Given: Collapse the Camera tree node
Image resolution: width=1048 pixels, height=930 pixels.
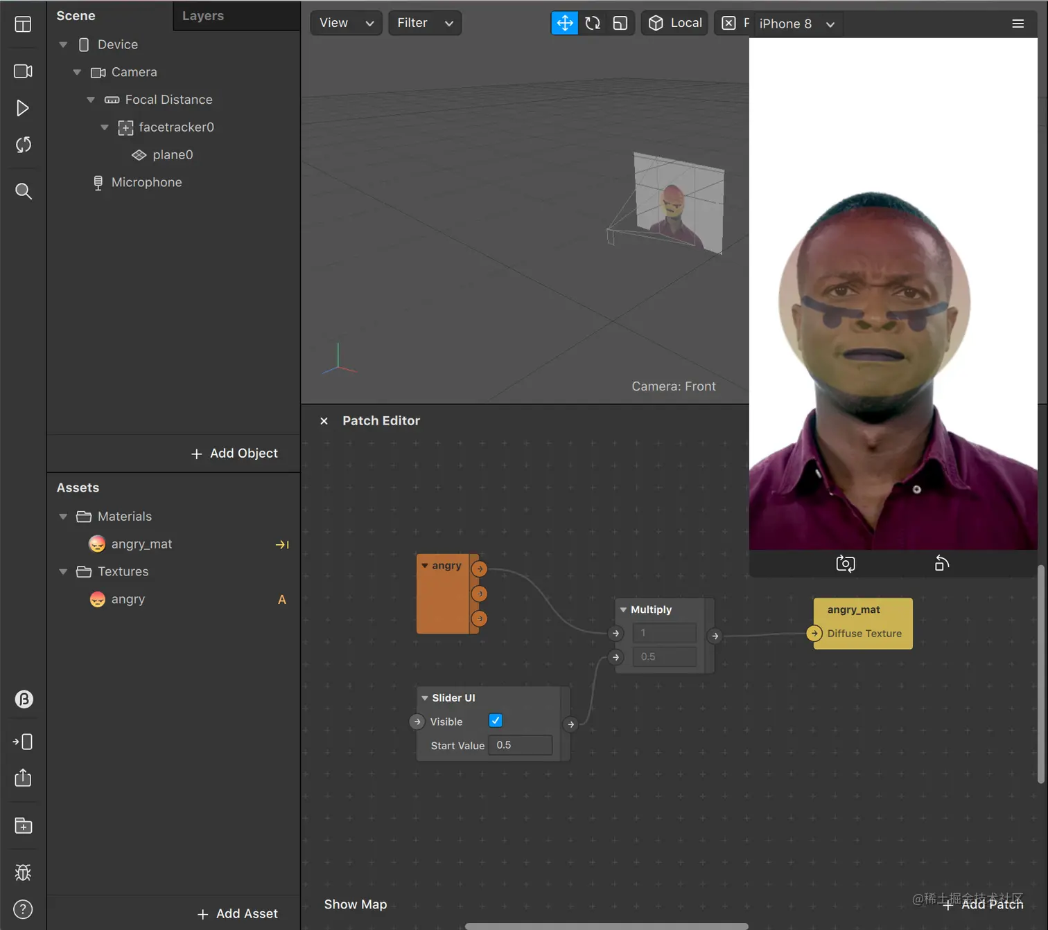Looking at the screenshot, I should pos(77,72).
